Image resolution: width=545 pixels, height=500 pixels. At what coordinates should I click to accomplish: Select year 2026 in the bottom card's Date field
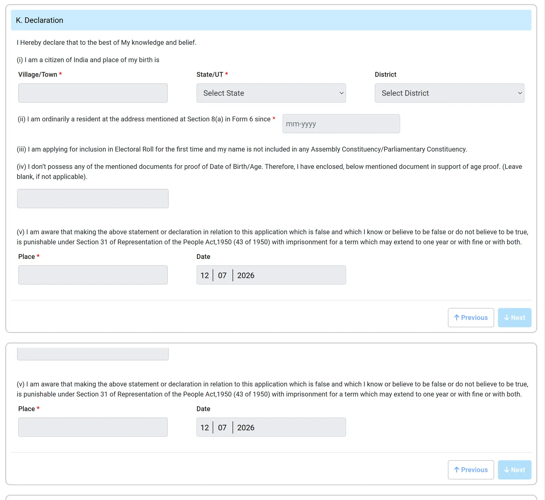[x=246, y=428]
